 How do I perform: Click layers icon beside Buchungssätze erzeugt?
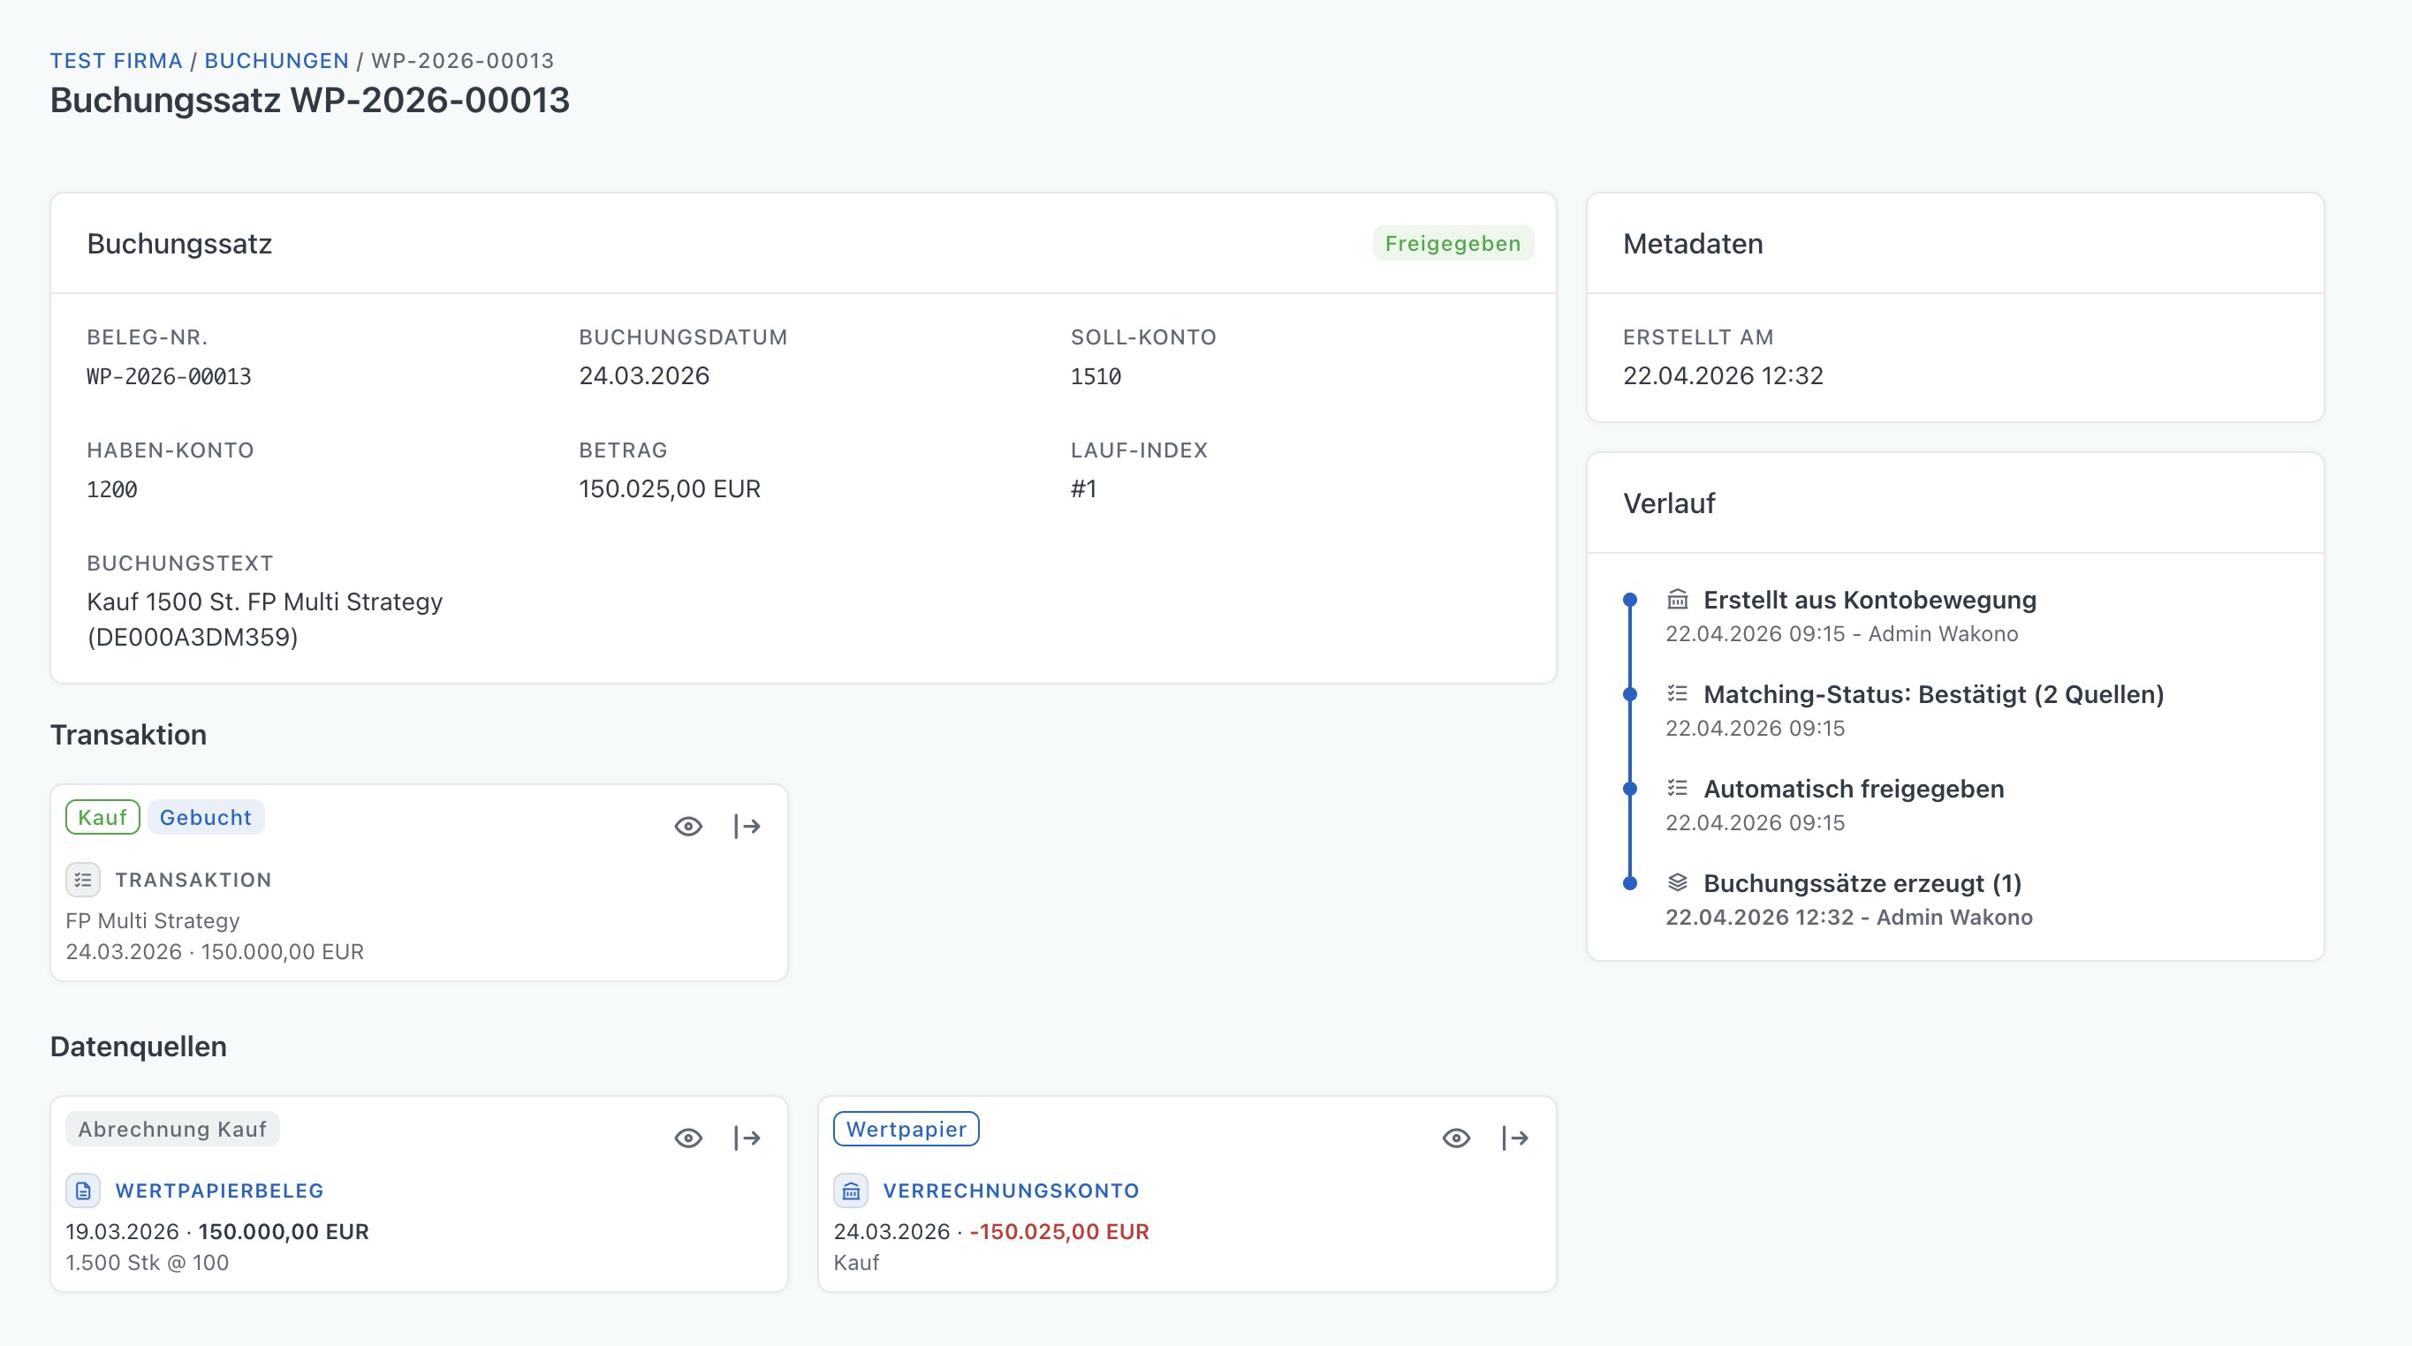click(1677, 882)
